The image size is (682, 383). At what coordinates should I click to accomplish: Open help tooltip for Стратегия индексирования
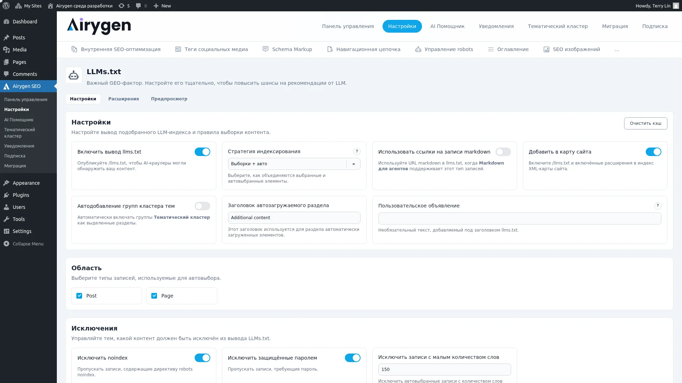click(x=357, y=151)
